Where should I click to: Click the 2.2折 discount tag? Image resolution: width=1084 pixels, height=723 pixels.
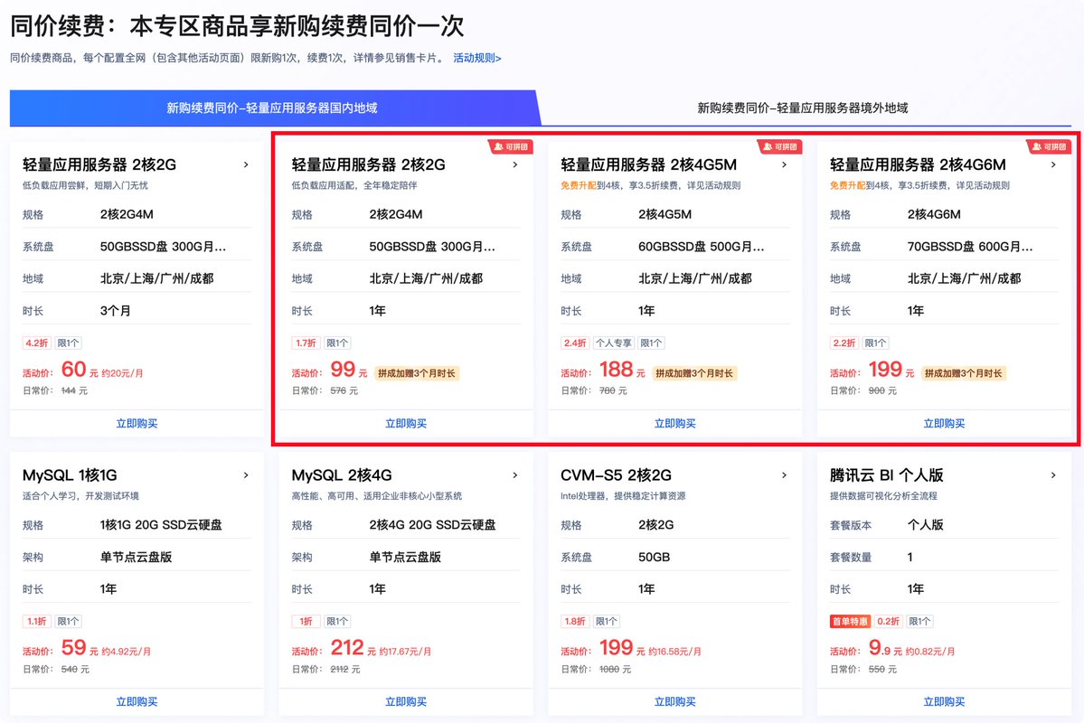tap(844, 343)
